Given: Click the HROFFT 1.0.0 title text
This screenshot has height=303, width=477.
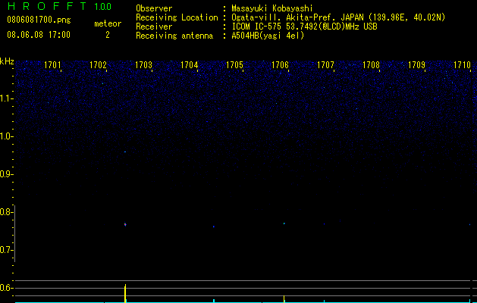Looking at the screenshot, I should 59,6.
